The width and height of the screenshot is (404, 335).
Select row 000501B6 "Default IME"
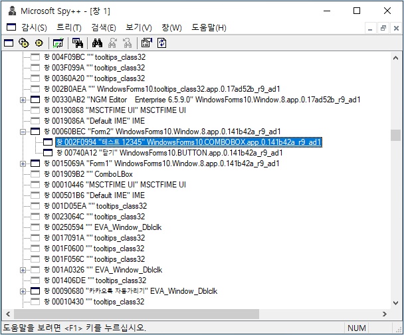coord(94,195)
